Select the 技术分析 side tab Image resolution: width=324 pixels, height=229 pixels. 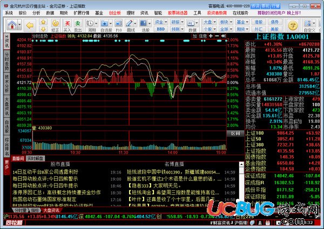7,84
